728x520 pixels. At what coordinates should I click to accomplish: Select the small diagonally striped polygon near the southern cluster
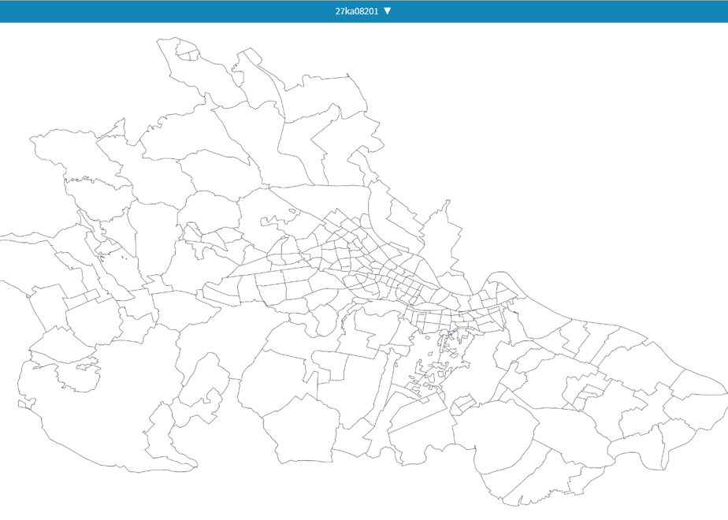click(x=464, y=405)
